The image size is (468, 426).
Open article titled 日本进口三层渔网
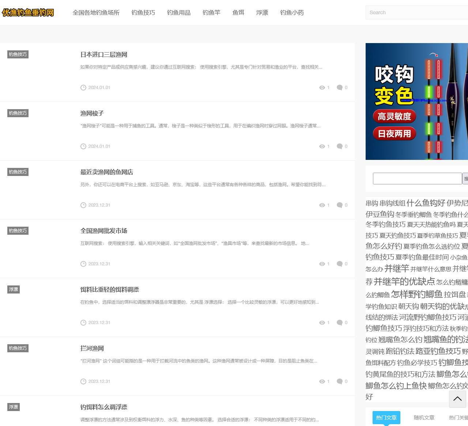[104, 55]
